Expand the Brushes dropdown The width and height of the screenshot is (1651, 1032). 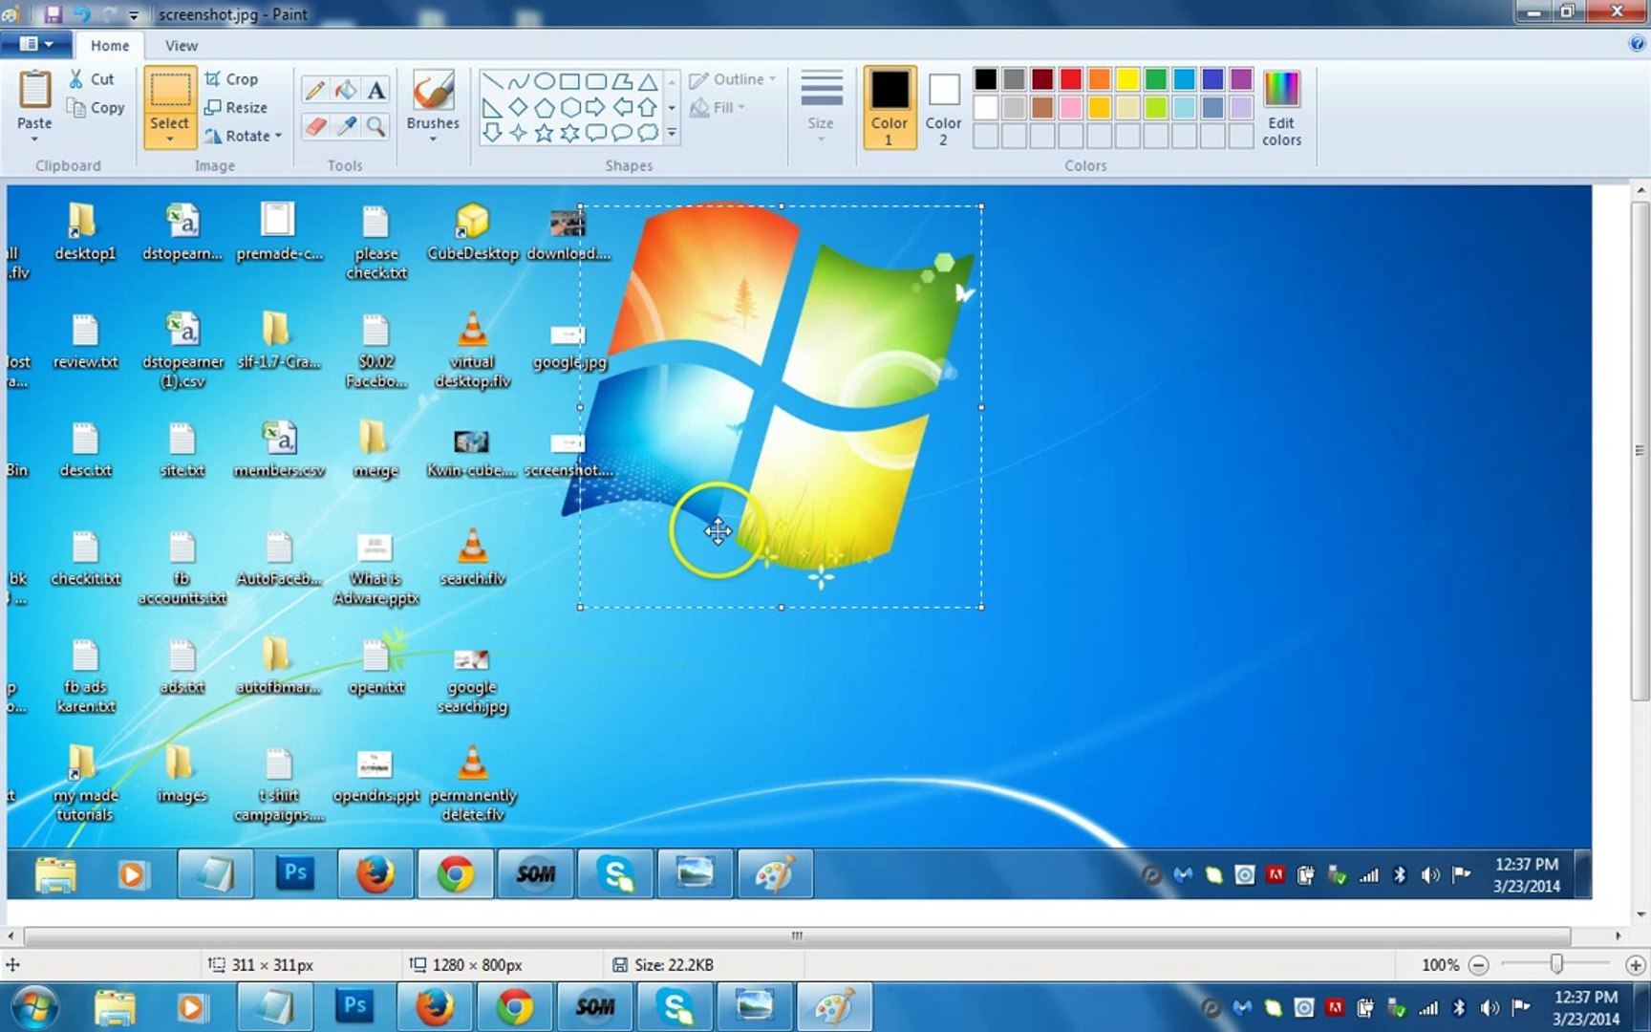(433, 140)
